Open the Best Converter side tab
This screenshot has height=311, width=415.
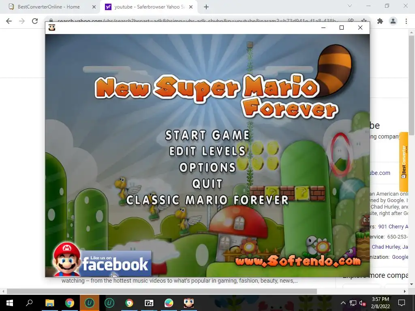coord(404,162)
